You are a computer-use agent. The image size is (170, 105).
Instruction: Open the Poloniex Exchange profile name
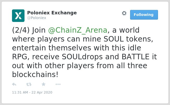[x=52, y=13]
